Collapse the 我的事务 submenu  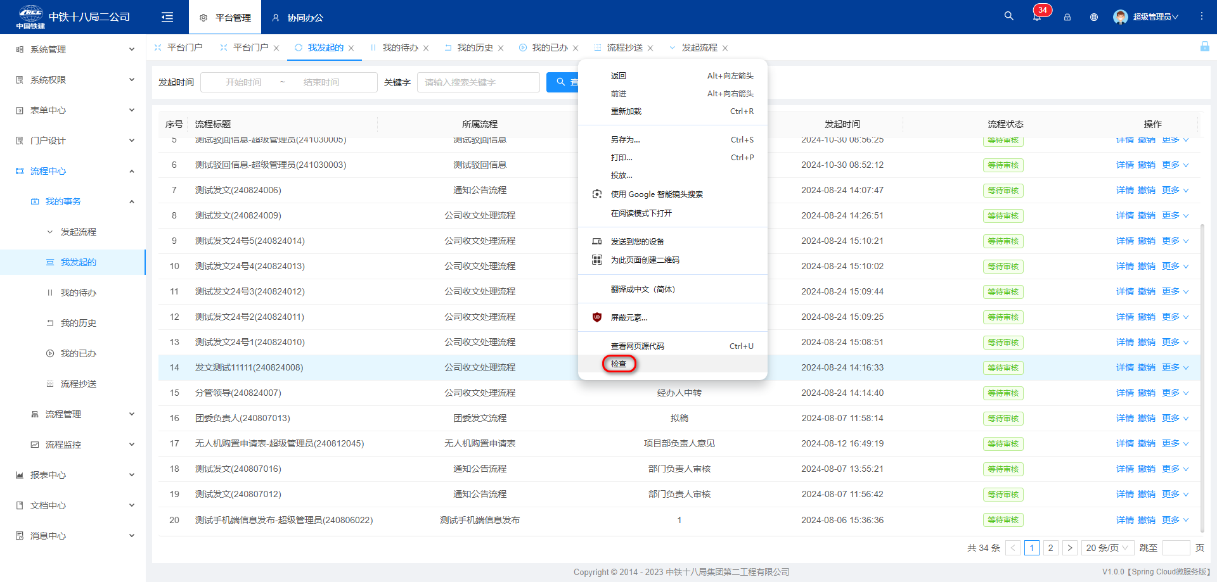132,201
